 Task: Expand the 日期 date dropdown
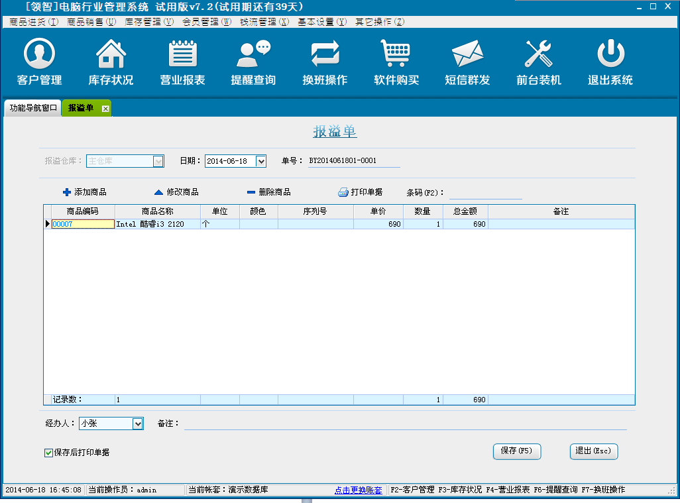tap(260, 161)
